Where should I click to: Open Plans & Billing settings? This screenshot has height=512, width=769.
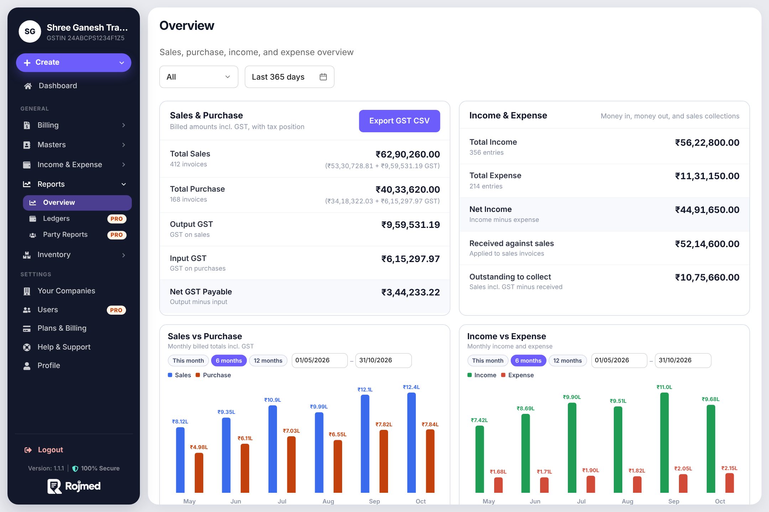click(74, 329)
